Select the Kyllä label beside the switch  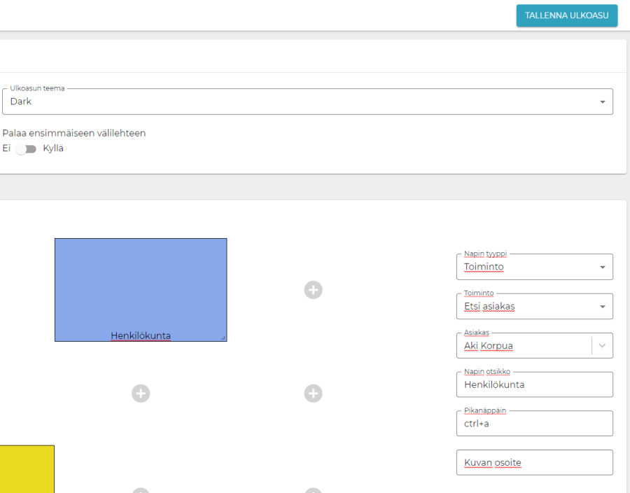click(x=53, y=148)
